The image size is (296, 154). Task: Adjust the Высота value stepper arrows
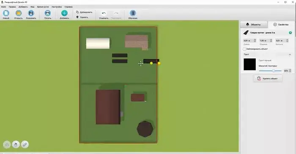[287, 40]
